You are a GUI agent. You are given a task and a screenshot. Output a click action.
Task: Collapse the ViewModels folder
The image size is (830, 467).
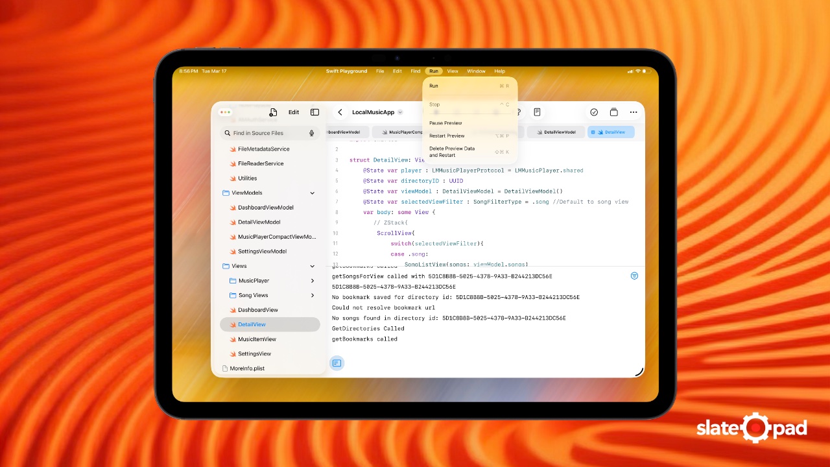point(312,193)
